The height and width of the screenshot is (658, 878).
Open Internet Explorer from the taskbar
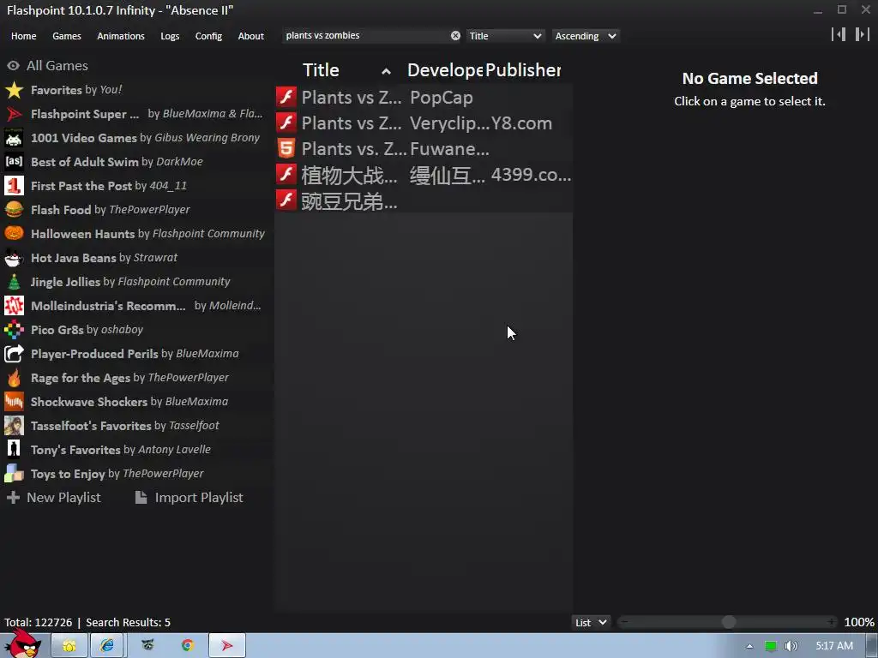click(x=107, y=646)
